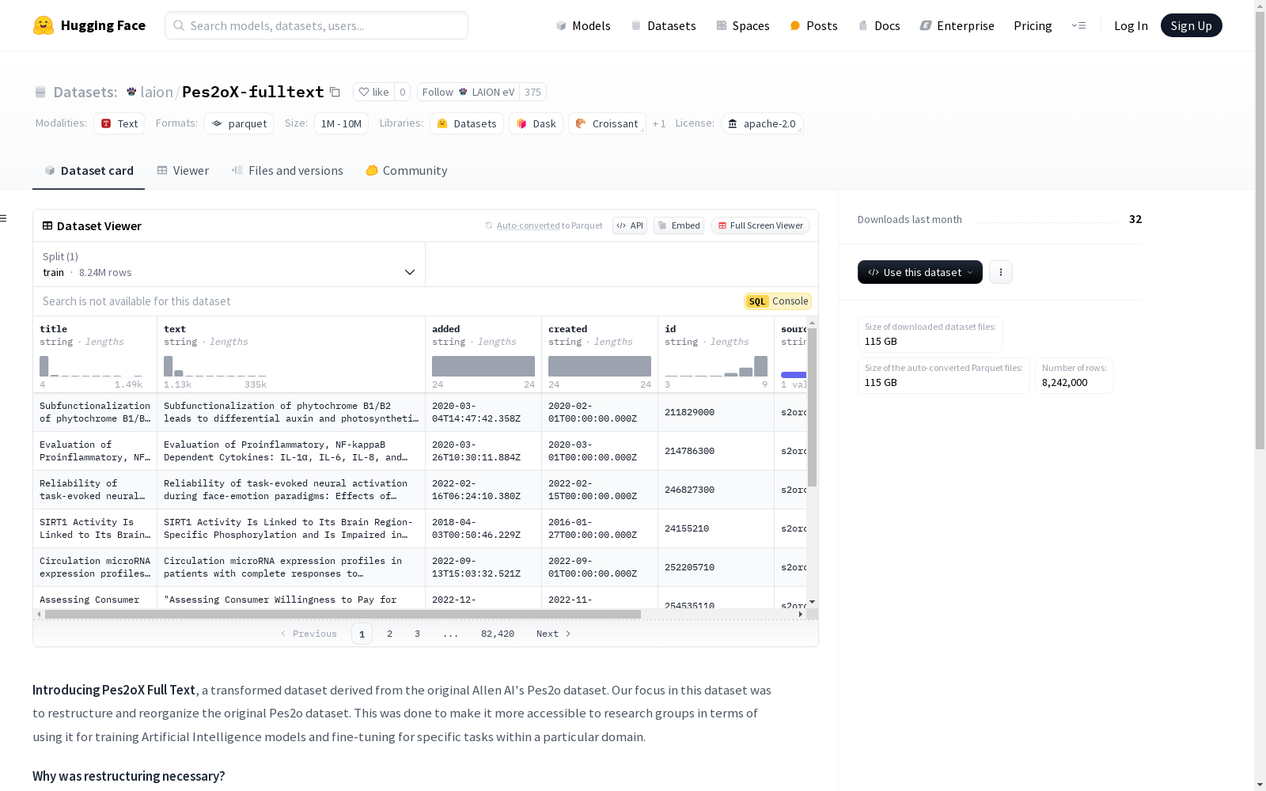Click the created column lengths histogram
Screen dimensions: 1266x791
pos(600,366)
